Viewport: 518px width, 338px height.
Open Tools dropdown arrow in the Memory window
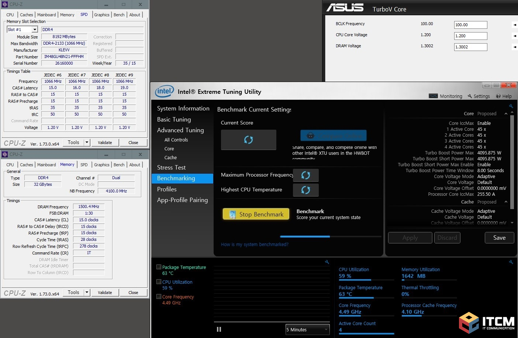pyautogui.click(x=87, y=292)
